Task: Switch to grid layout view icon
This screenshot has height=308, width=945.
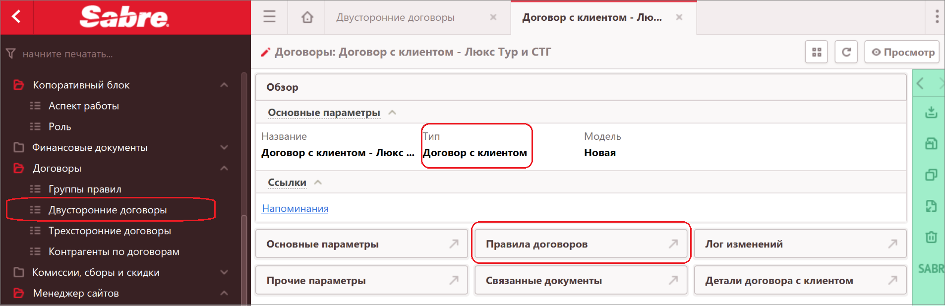Action: click(817, 52)
